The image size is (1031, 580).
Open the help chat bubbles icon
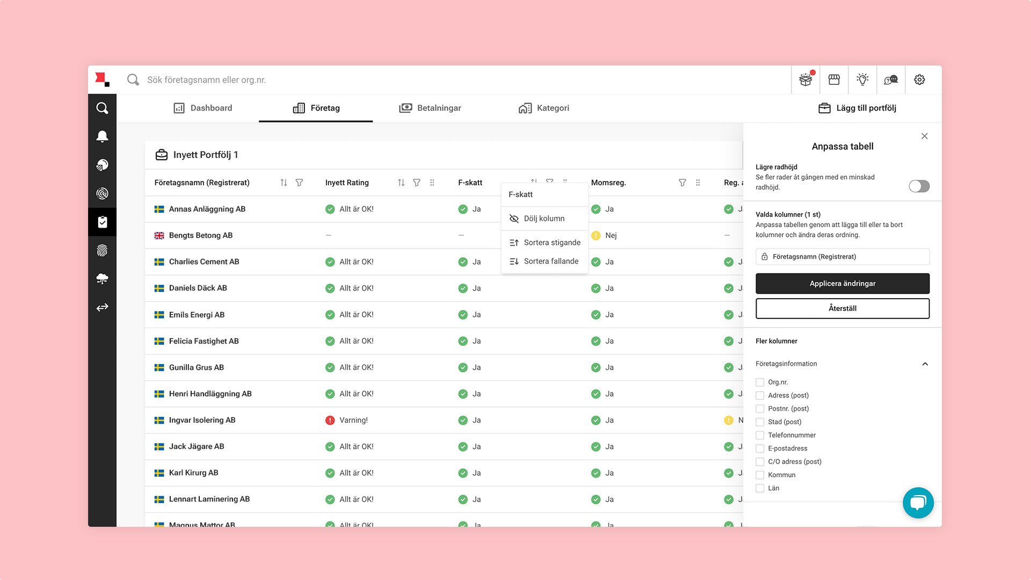pyautogui.click(x=891, y=79)
